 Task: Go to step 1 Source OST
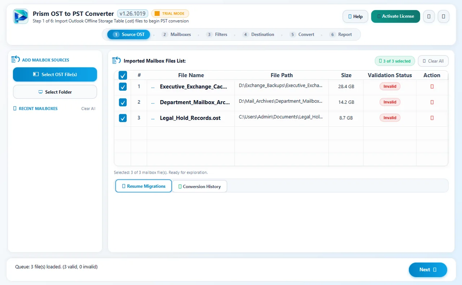tap(129, 35)
